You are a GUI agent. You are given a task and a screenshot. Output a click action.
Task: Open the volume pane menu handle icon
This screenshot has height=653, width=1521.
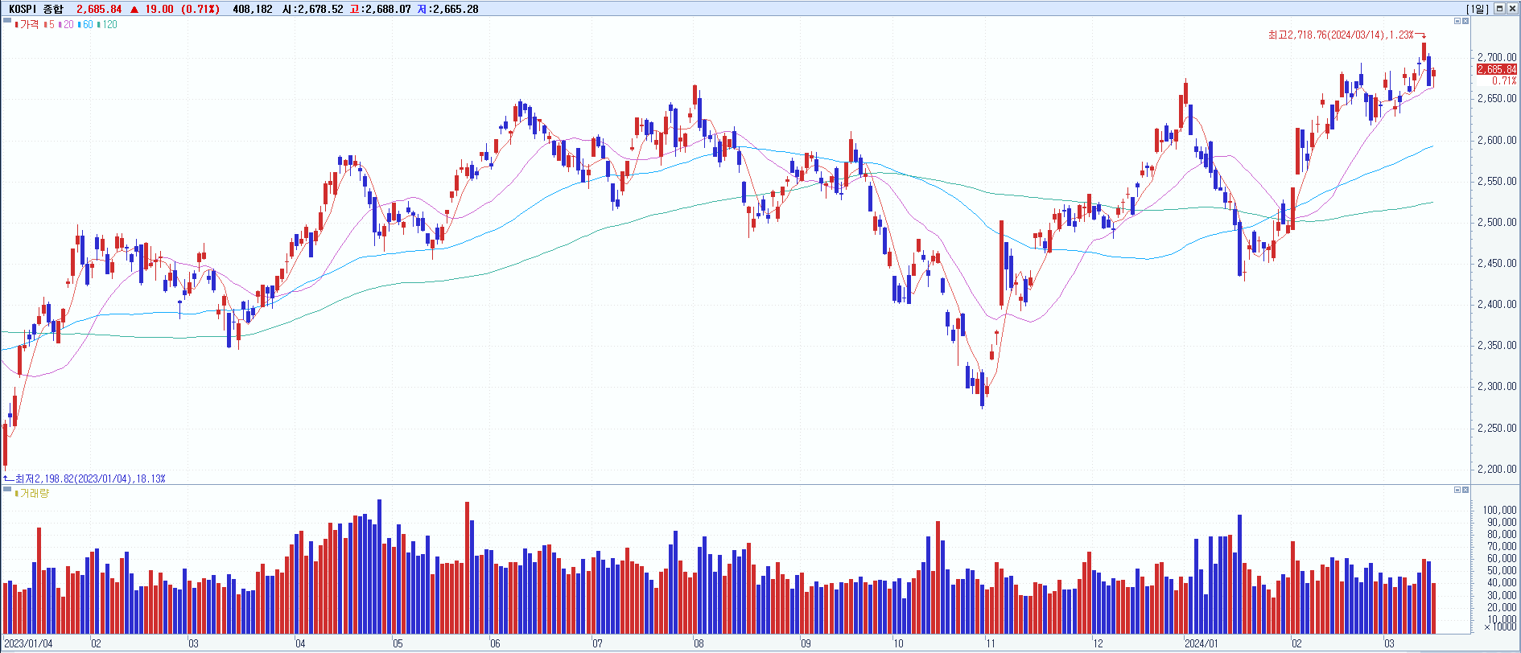pyautogui.click(x=7, y=489)
